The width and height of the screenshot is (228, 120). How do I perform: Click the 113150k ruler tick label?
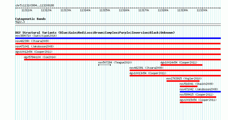[x=105, y=10]
